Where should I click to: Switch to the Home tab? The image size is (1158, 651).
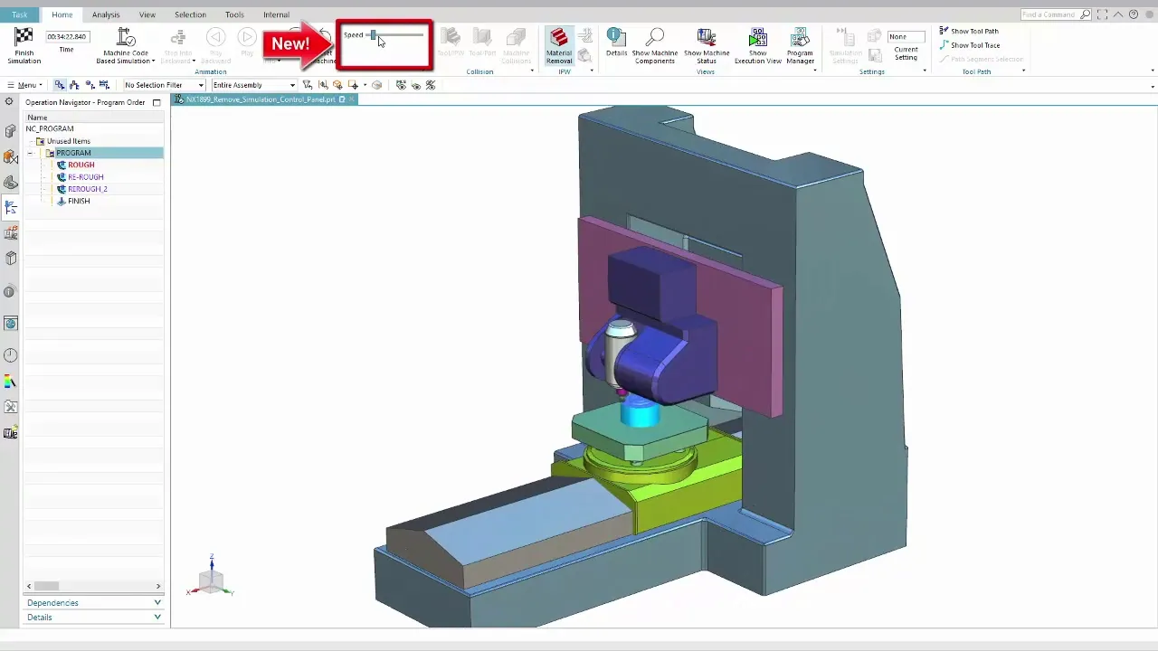point(62,14)
